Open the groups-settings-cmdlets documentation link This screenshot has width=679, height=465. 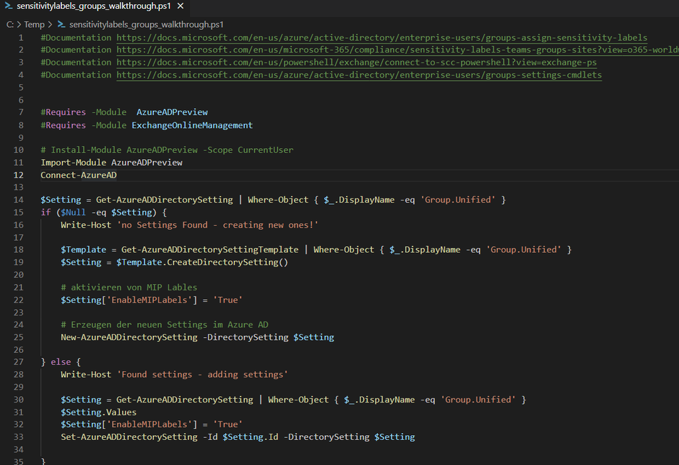click(x=359, y=75)
